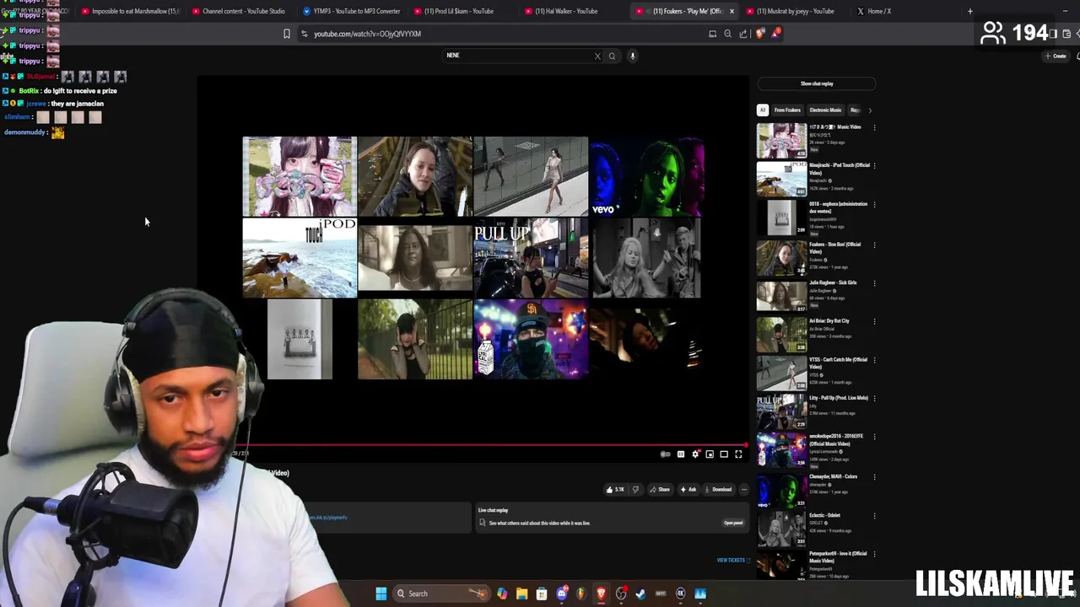Open the Eclectic - Odelet recommended video

[x=781, y=529]
